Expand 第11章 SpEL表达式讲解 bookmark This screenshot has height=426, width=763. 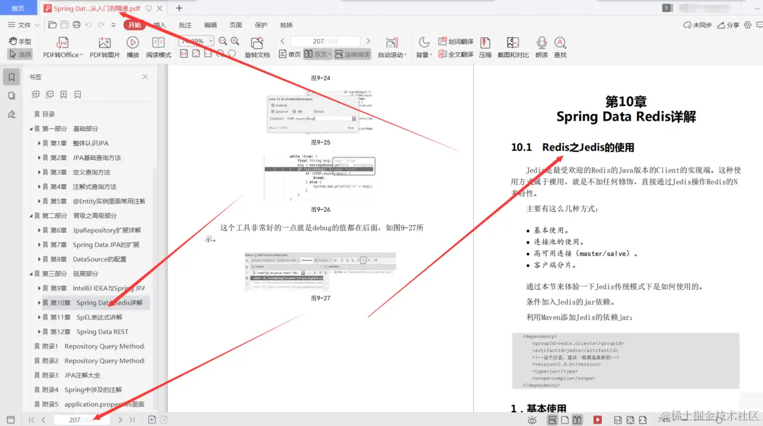pos(39,317)
